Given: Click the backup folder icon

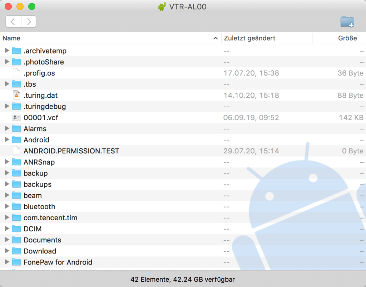Looking at the screenshot, I should coord(16,173).
